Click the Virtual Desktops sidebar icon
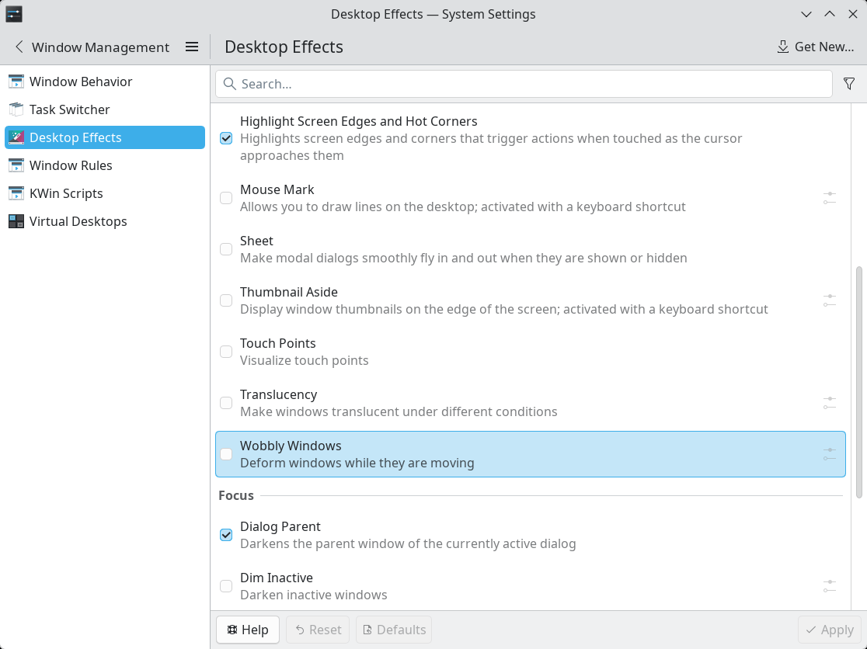The image size is (867, 649). click(16, 221)
